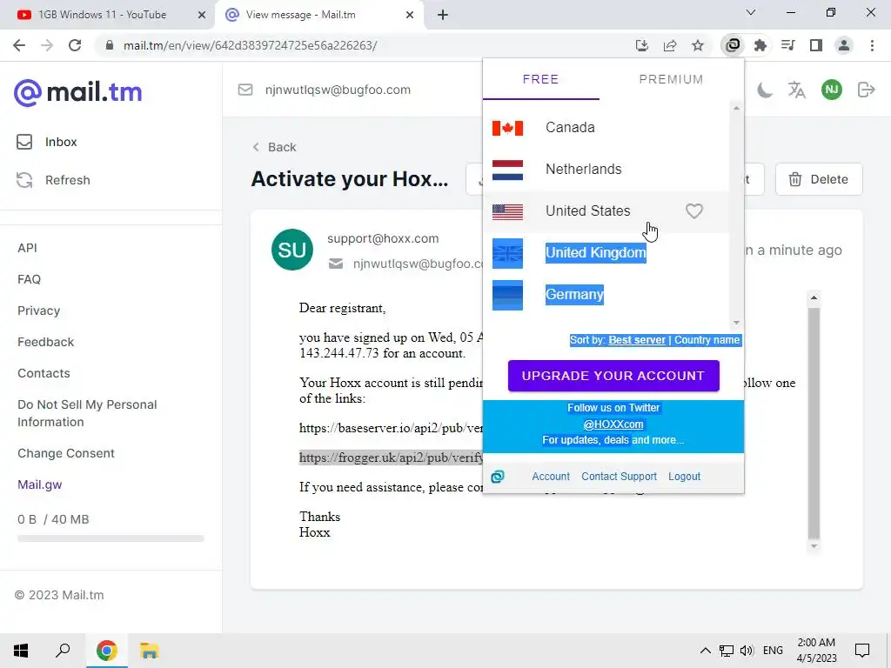Open the Privacy link

(x=38, y=311)
